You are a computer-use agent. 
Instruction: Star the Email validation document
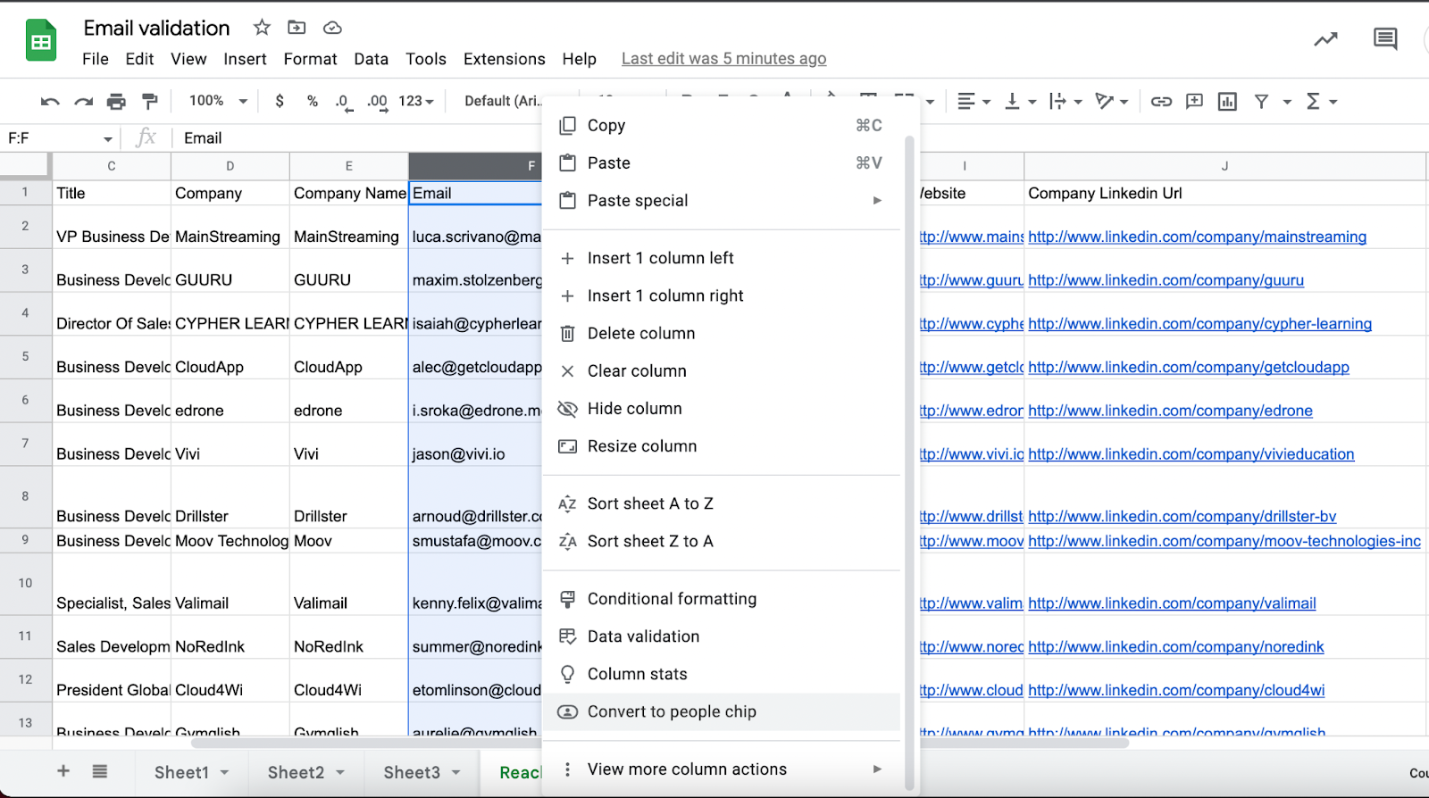pos(262,28)
